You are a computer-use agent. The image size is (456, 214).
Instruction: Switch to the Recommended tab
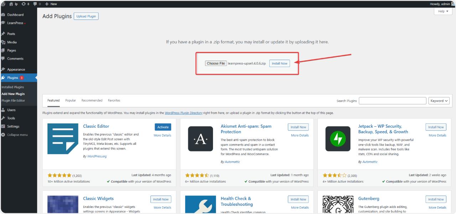[92, 101]
